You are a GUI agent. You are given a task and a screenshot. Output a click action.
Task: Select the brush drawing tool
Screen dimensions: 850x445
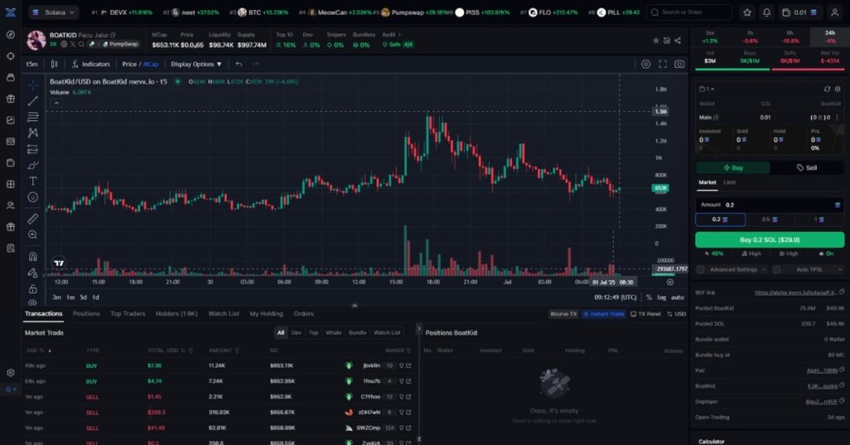pyautogui.click(x=33, y=164)
